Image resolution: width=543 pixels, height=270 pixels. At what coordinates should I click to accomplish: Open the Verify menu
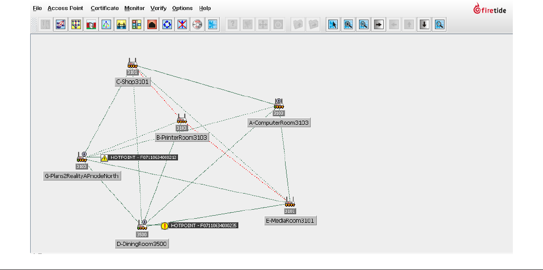click(x=158, y=9)
